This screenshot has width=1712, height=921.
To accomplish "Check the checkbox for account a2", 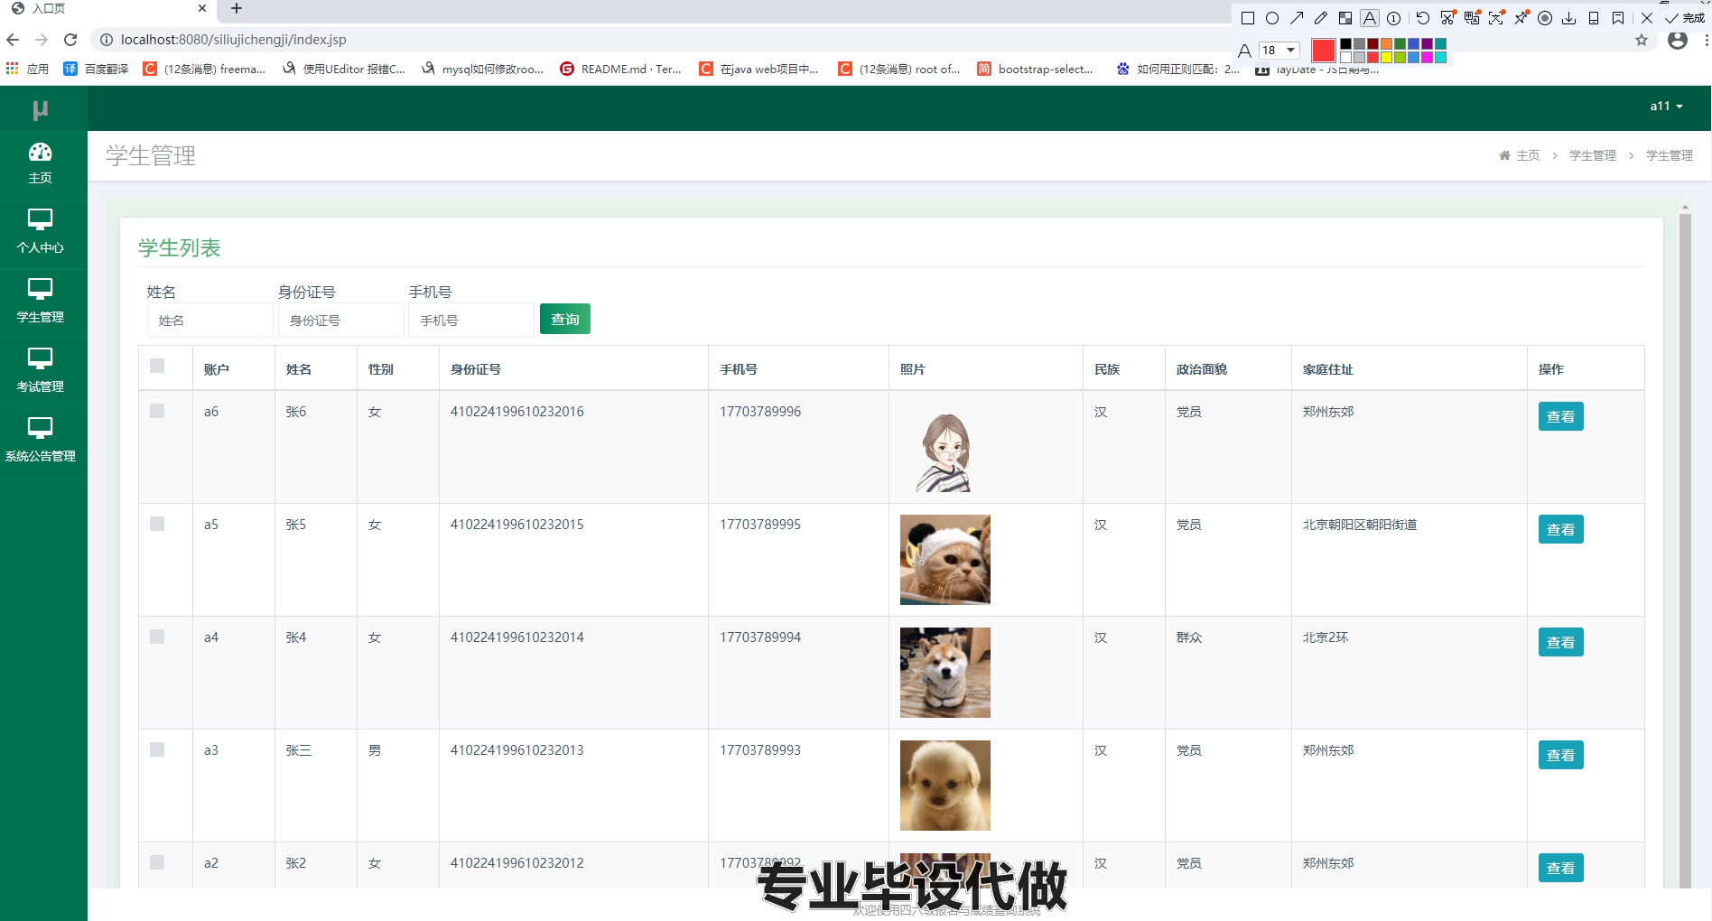I will pyautogui.click(x=157, y=862).
